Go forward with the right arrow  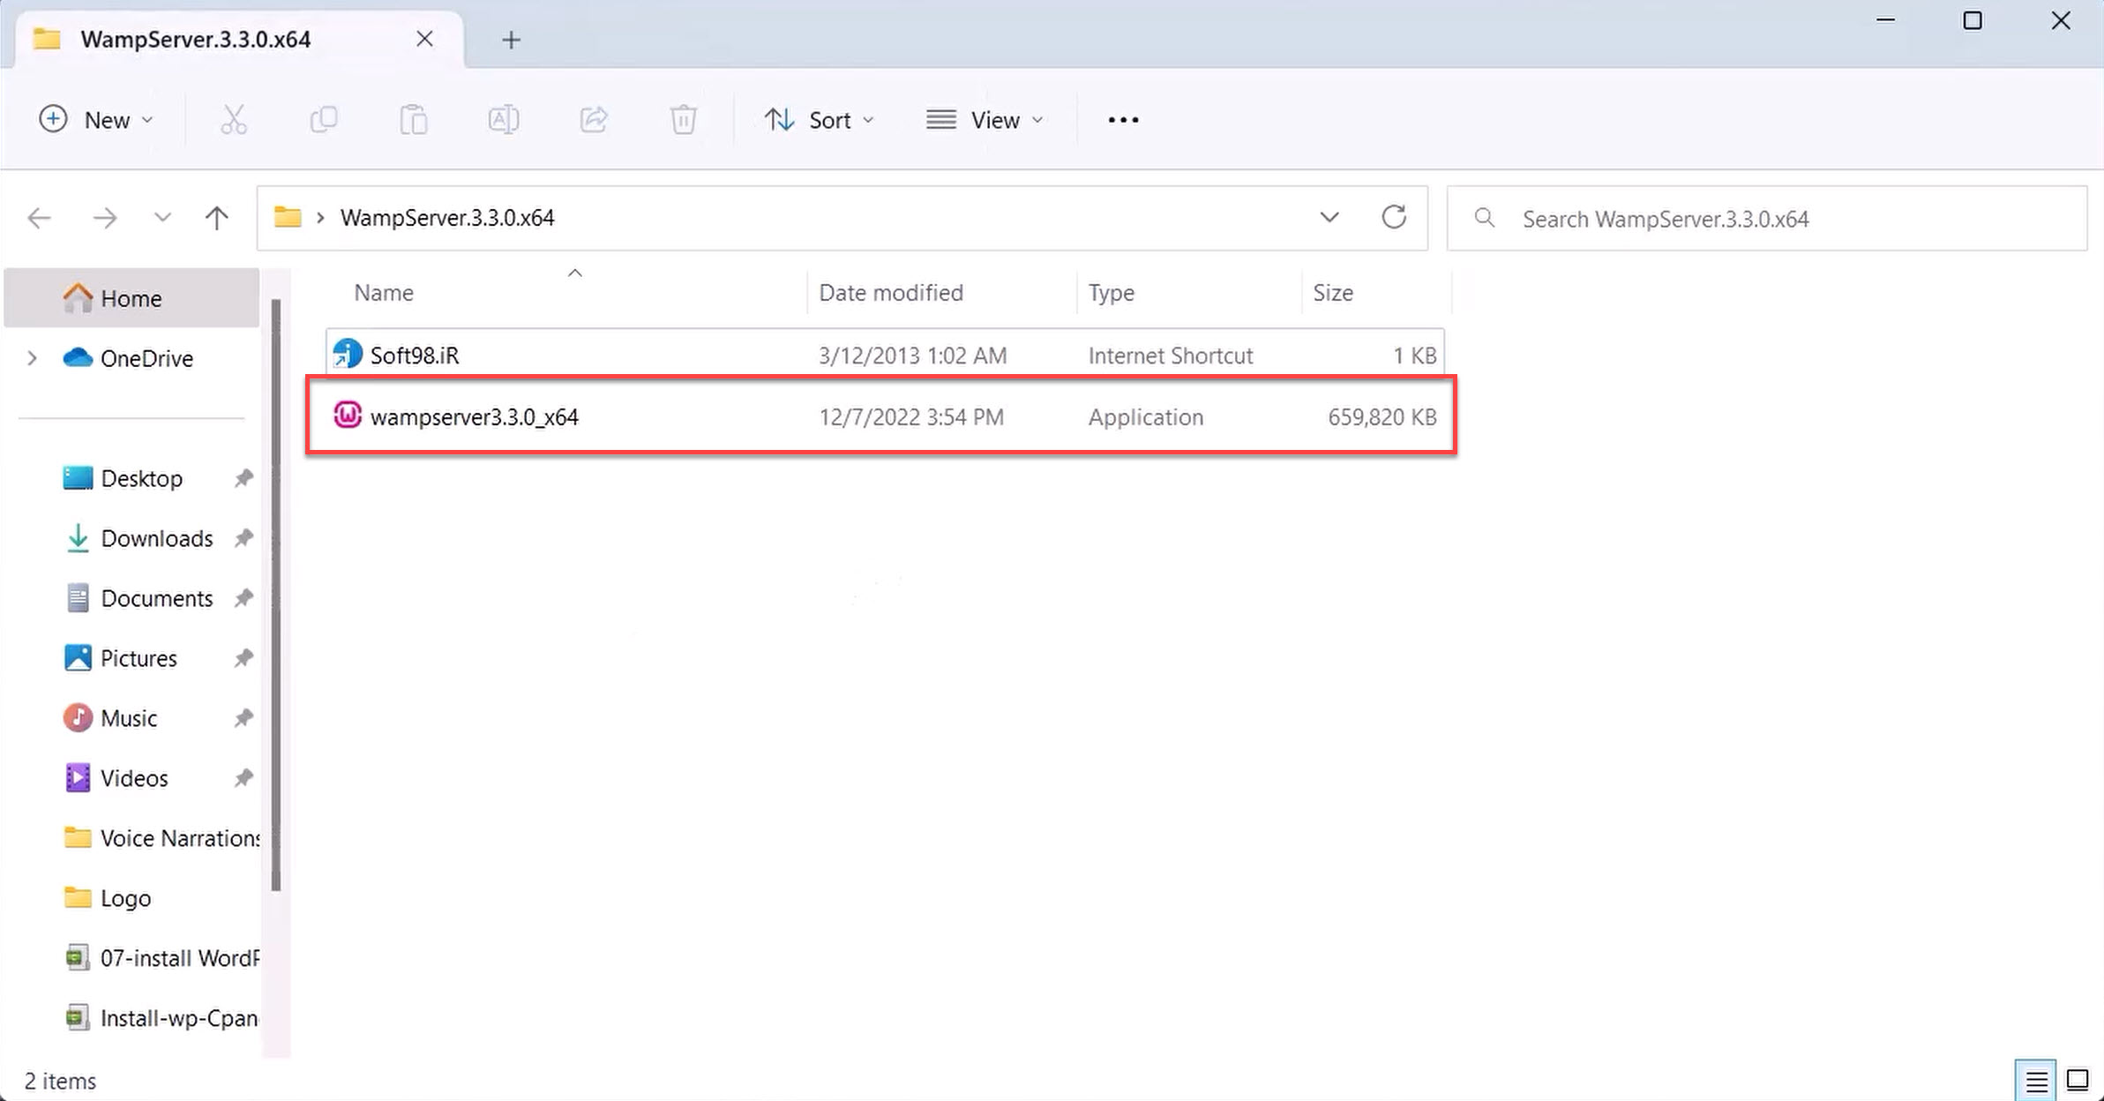(104, 218)
